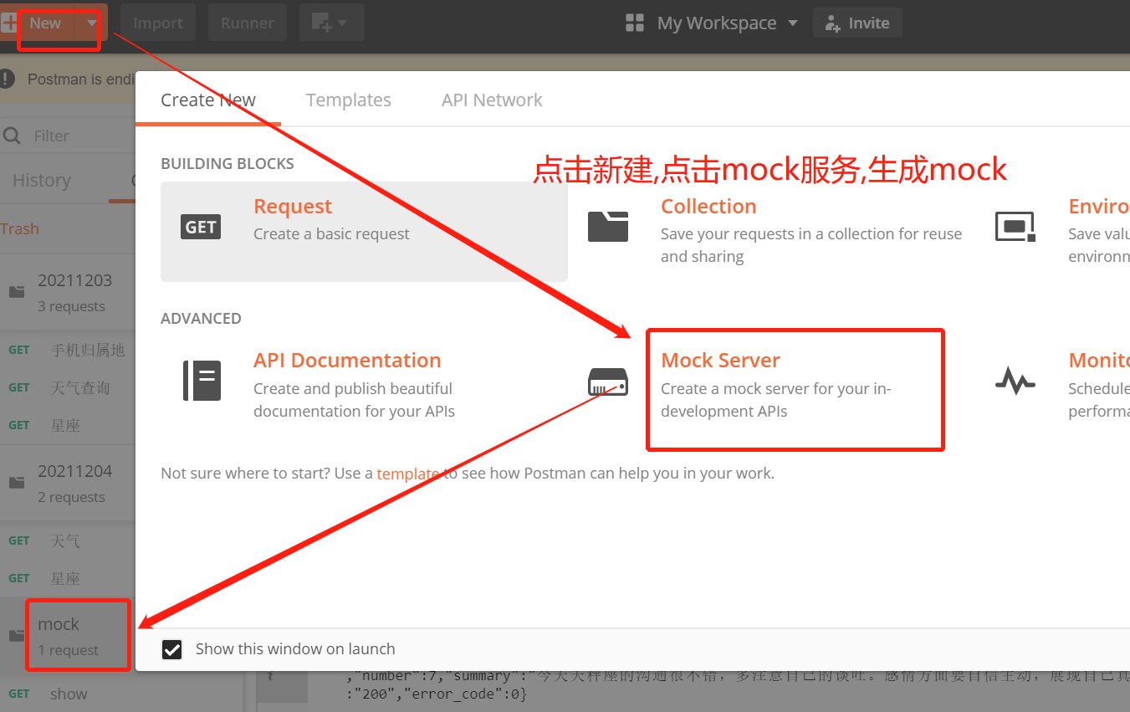Choose the API Documentation title
This screenshot has height=712, width=1130.
[x=347, y=361]
